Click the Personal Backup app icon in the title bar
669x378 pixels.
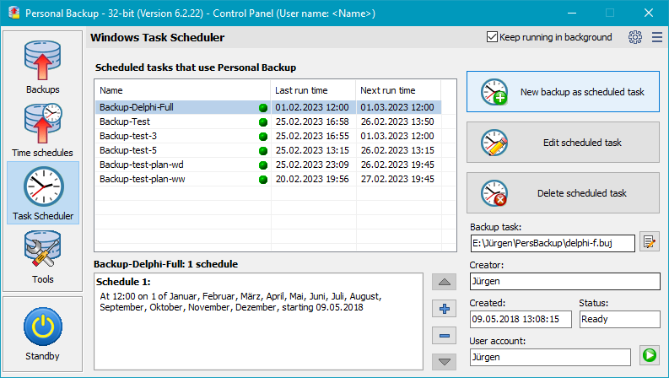coord(14,13)
